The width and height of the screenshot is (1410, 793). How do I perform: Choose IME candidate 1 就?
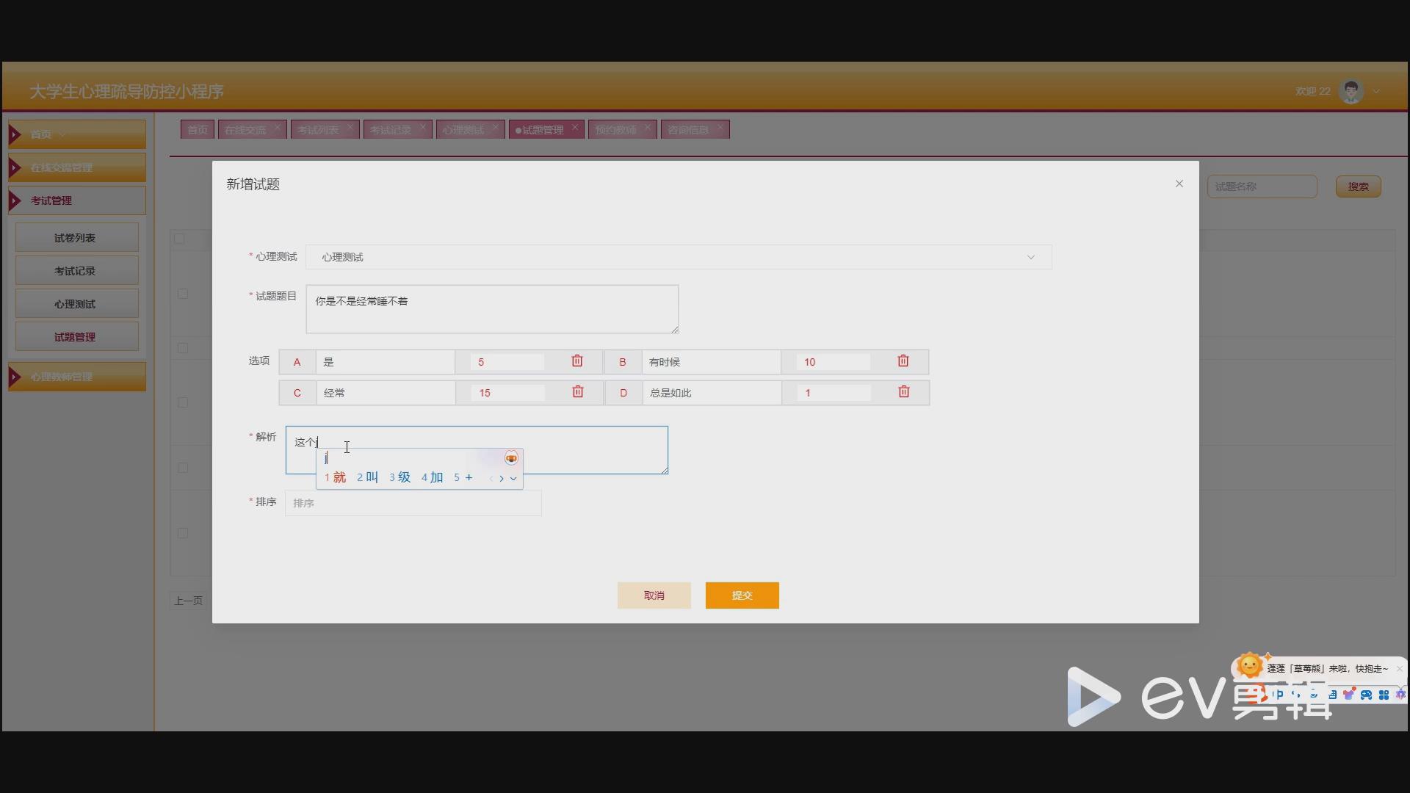[336, 478]
